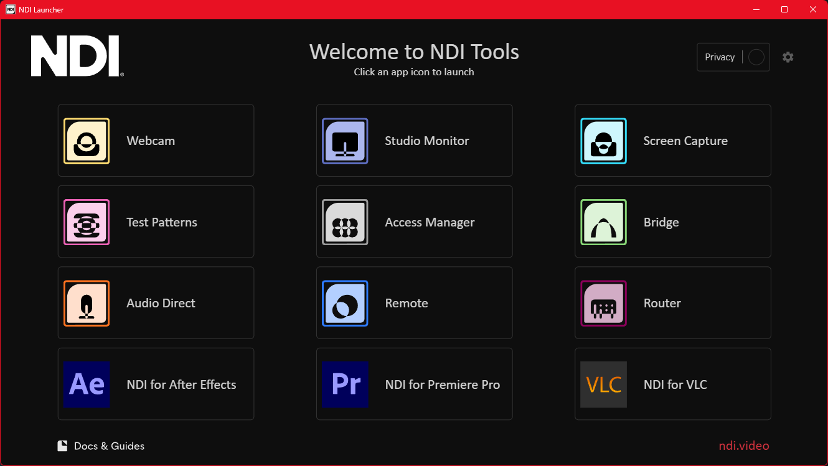
Task: Click the Screen Capture app icon
Action: (x=603, y=141)
